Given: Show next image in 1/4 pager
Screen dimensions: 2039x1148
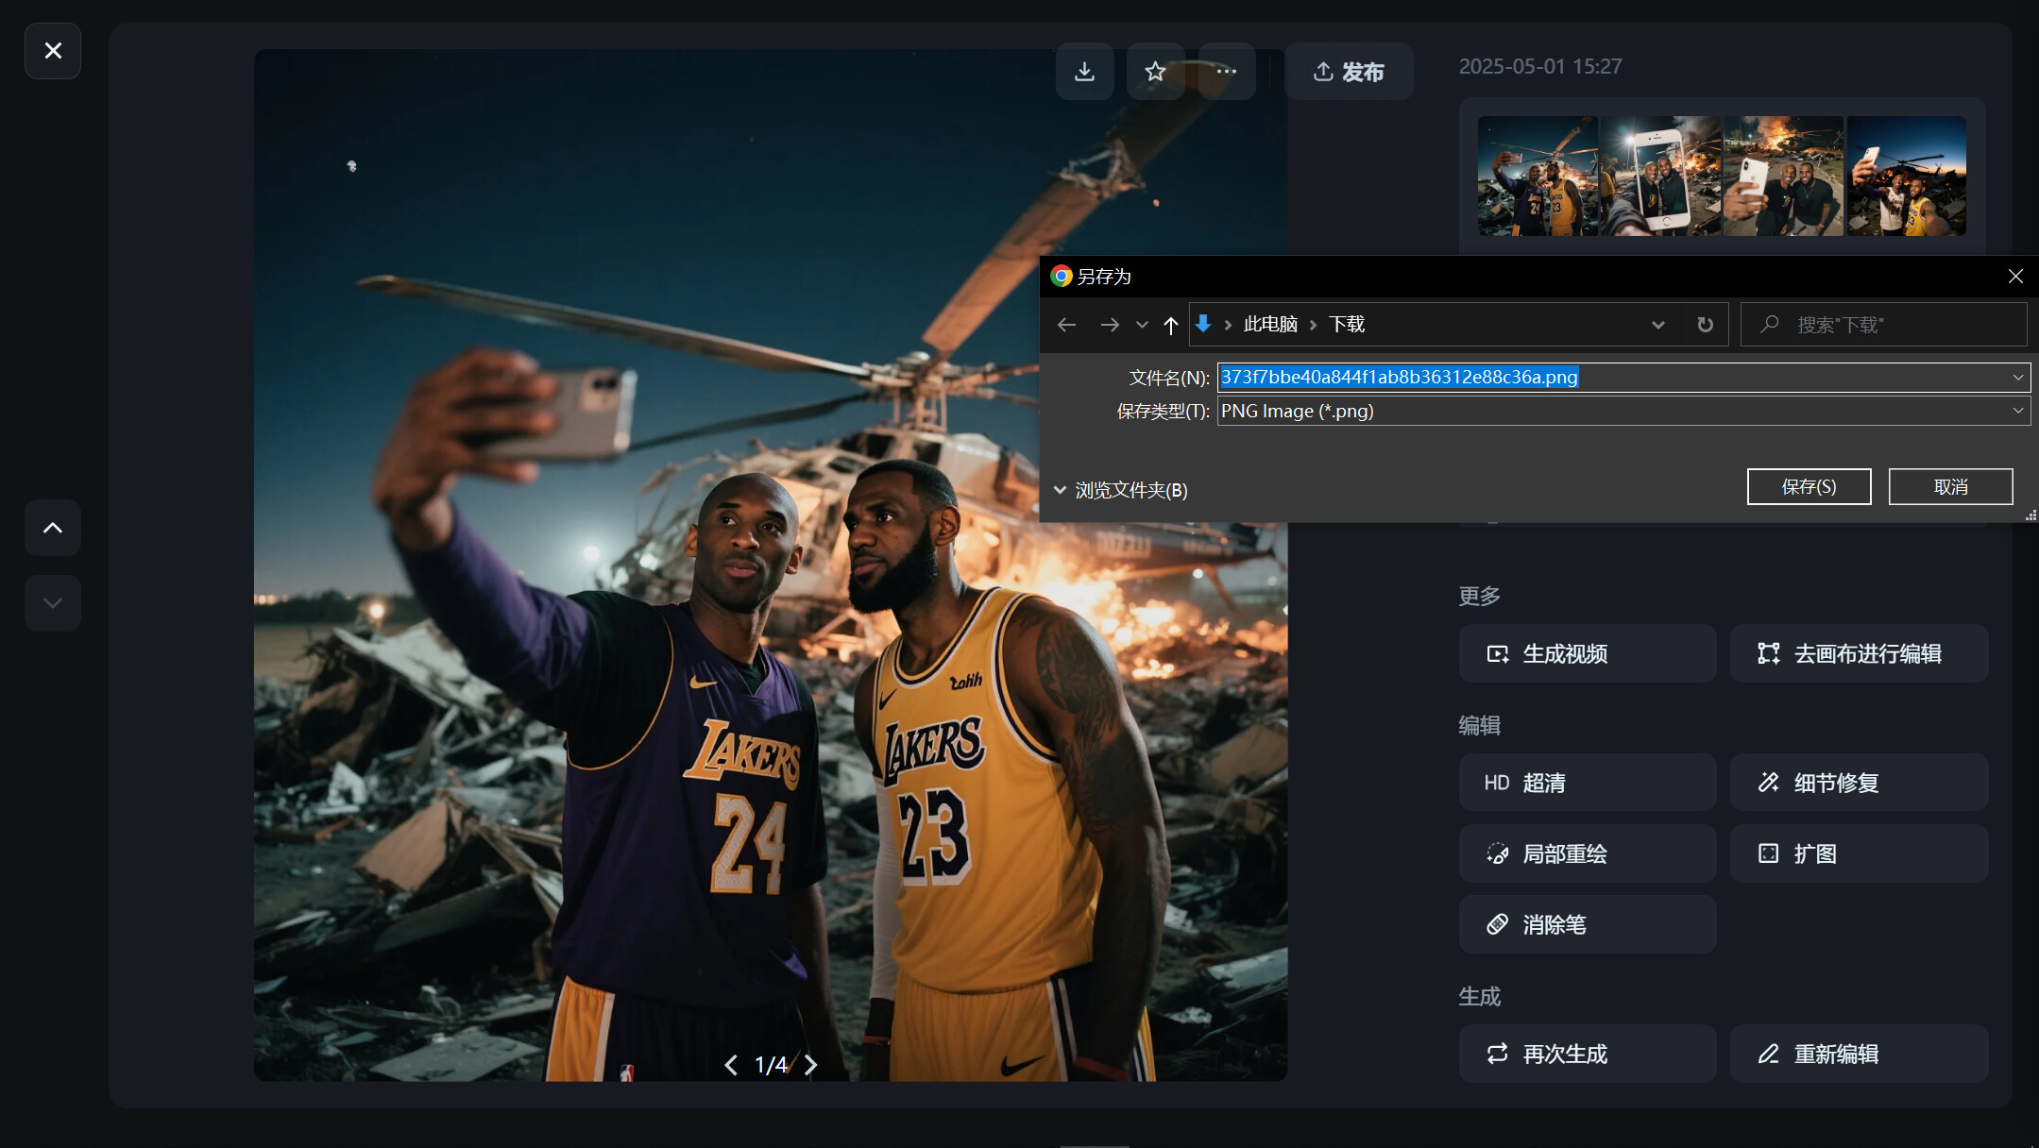Looking at the screenshot, I should 810,1065.
